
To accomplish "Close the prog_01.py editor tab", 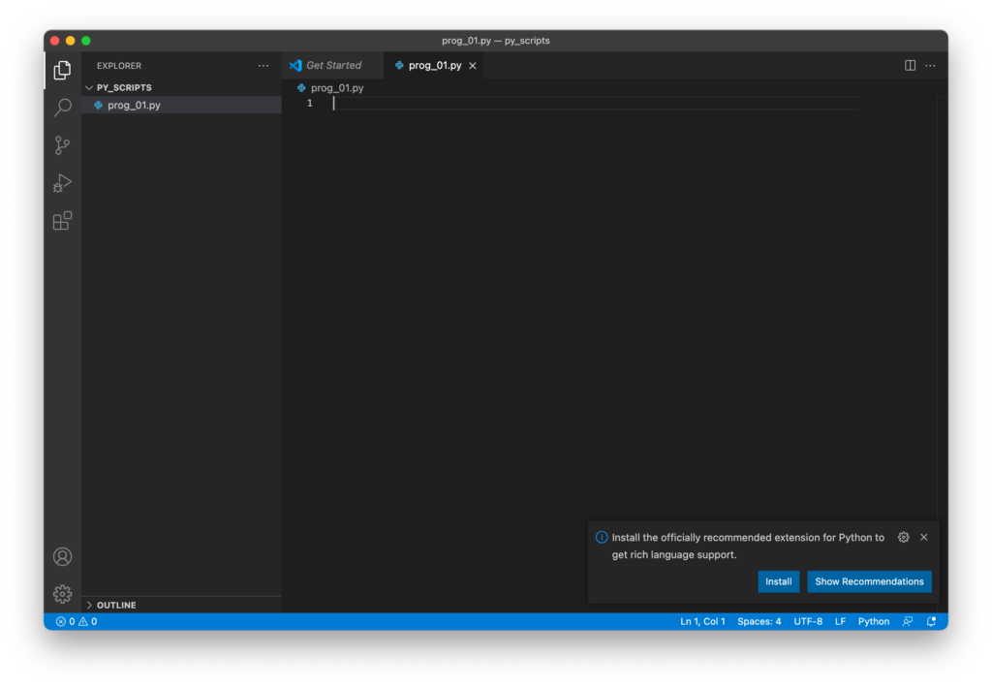I will click(x=473, y=66).
